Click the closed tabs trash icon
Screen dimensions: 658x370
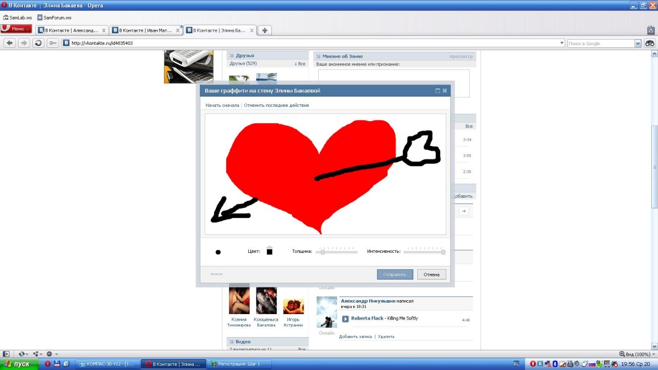pyautogui.click(x=651, y=30)
